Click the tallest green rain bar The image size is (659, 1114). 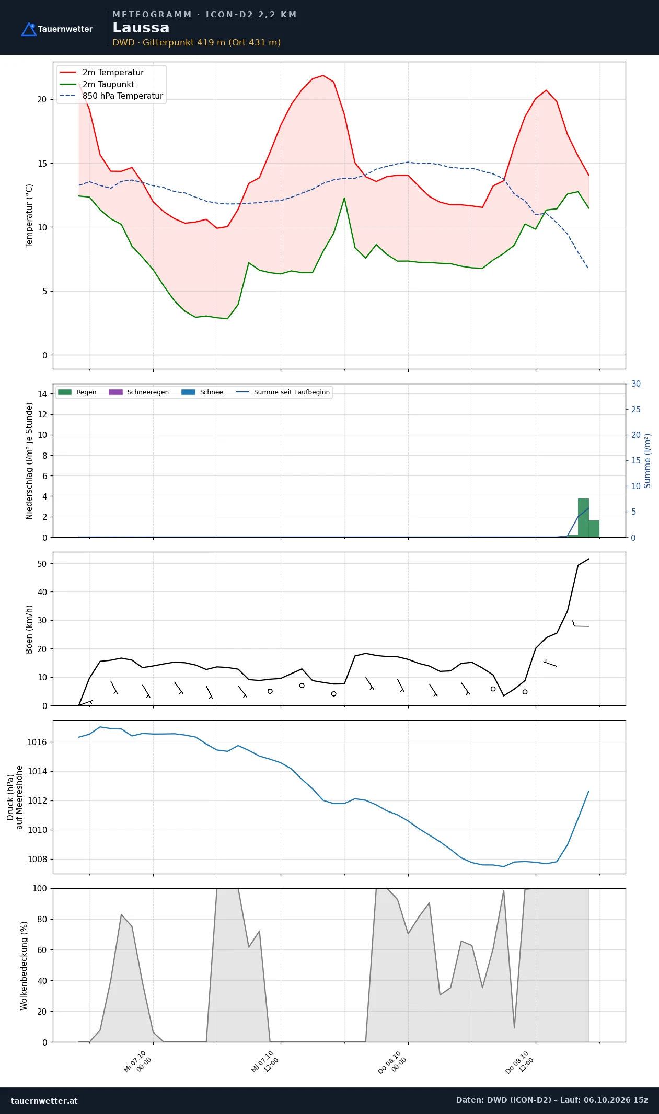tap(583, 518)
